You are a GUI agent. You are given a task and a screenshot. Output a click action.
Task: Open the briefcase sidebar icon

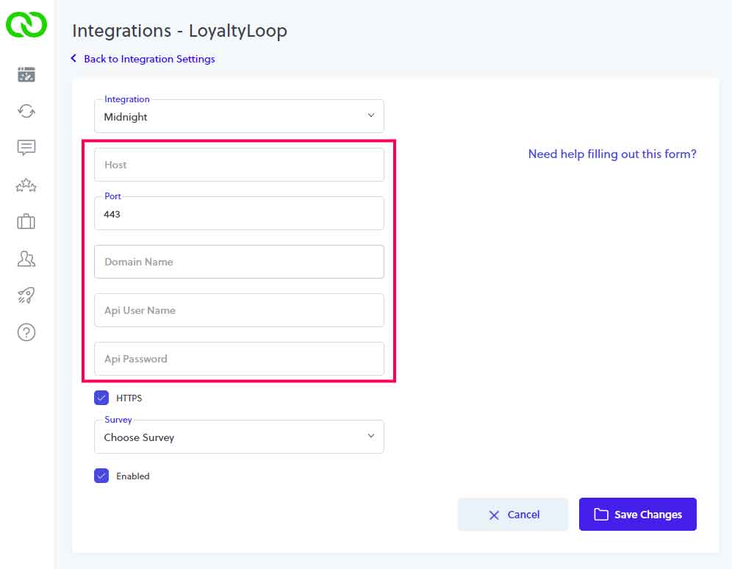click(x=26, y=221)
